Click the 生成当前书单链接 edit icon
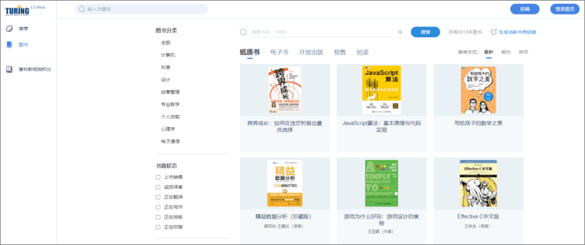The width and height of the screenshot is (585, 245). point(494,32)
